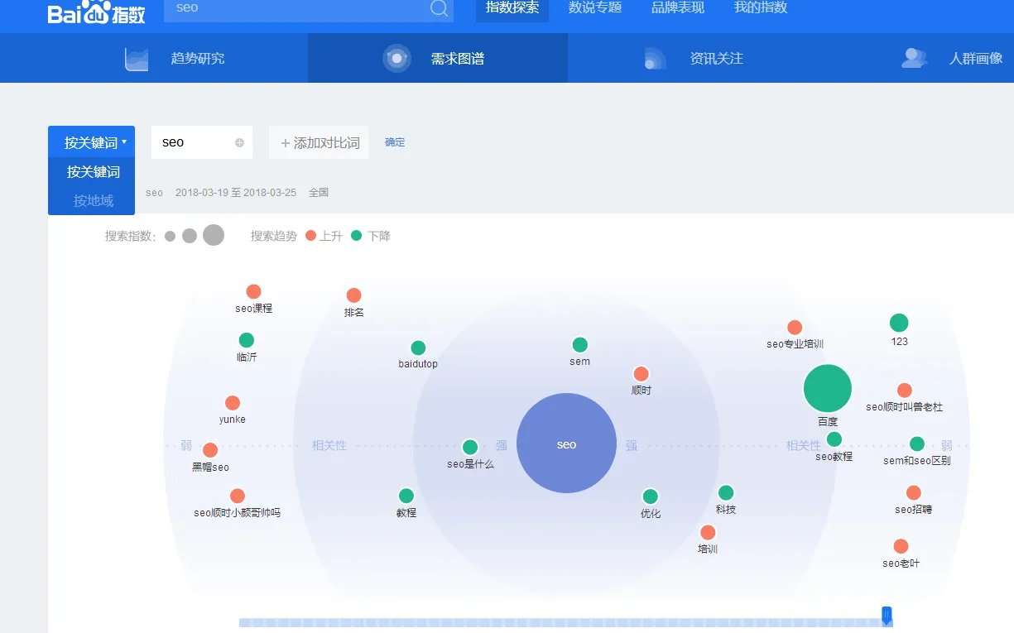Click the timeline slider handle at the bottom
Screen dimensions: 1014x633
[887, 613]
